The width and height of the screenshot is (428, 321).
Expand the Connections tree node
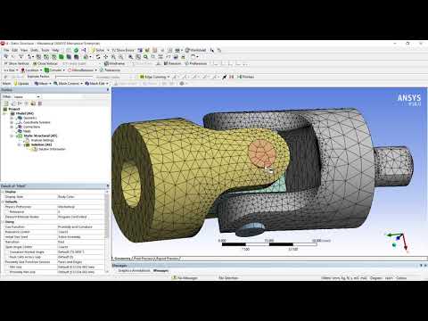point(12,127)
